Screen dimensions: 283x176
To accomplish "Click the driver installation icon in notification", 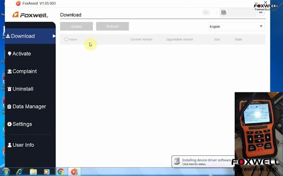I will click(x=177, y=161).
